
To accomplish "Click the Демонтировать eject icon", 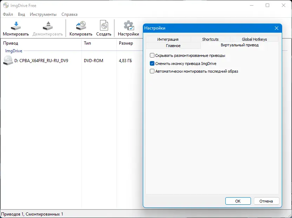I will (48, 26).
